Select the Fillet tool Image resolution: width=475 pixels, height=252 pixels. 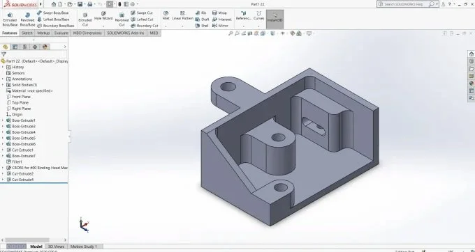166,16
